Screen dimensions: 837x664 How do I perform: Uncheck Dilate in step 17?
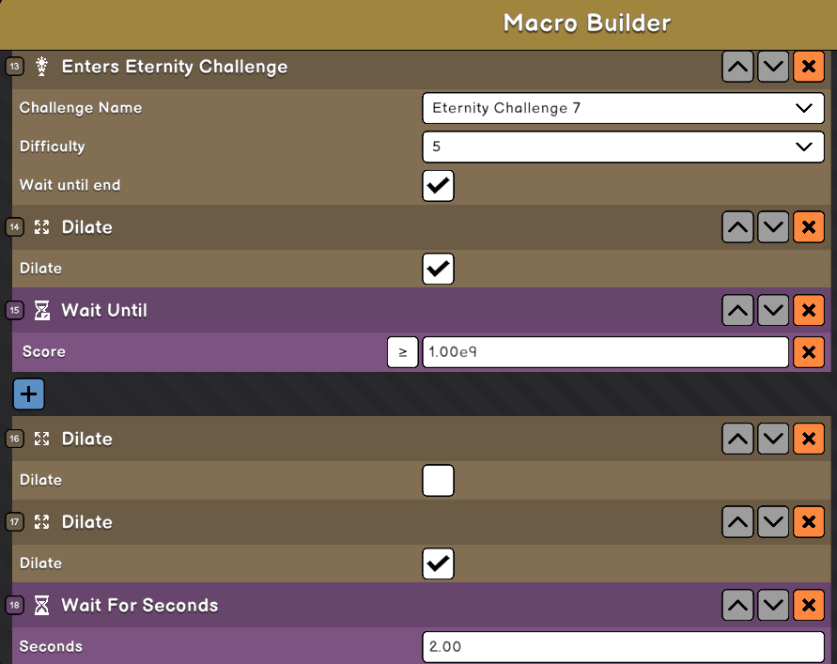click(439, 564)
